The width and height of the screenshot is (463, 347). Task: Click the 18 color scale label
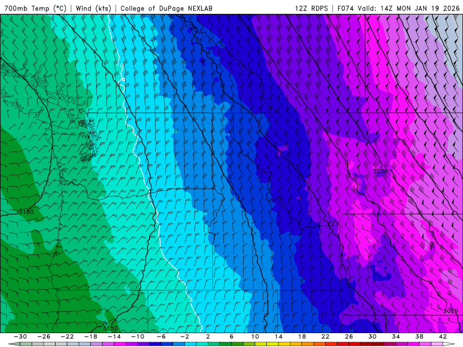(302, 337)
